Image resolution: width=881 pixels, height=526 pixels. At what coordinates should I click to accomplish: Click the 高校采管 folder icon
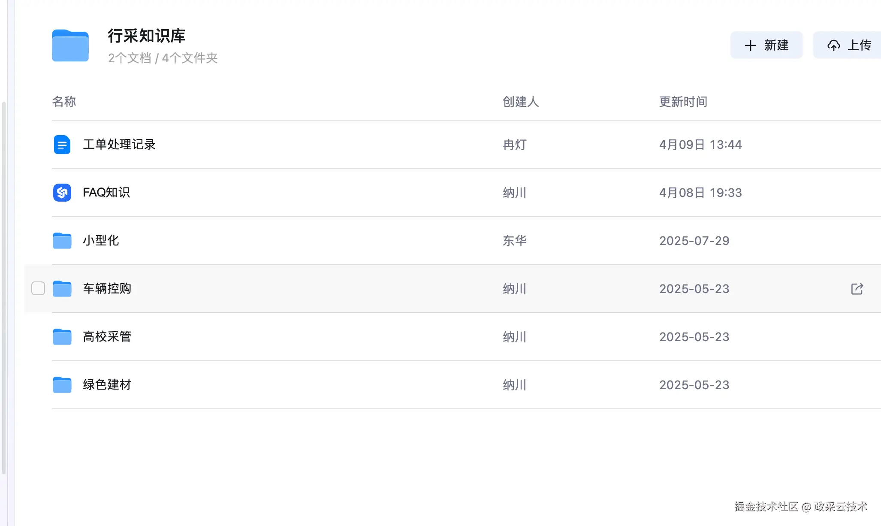(x=62, y=337)
